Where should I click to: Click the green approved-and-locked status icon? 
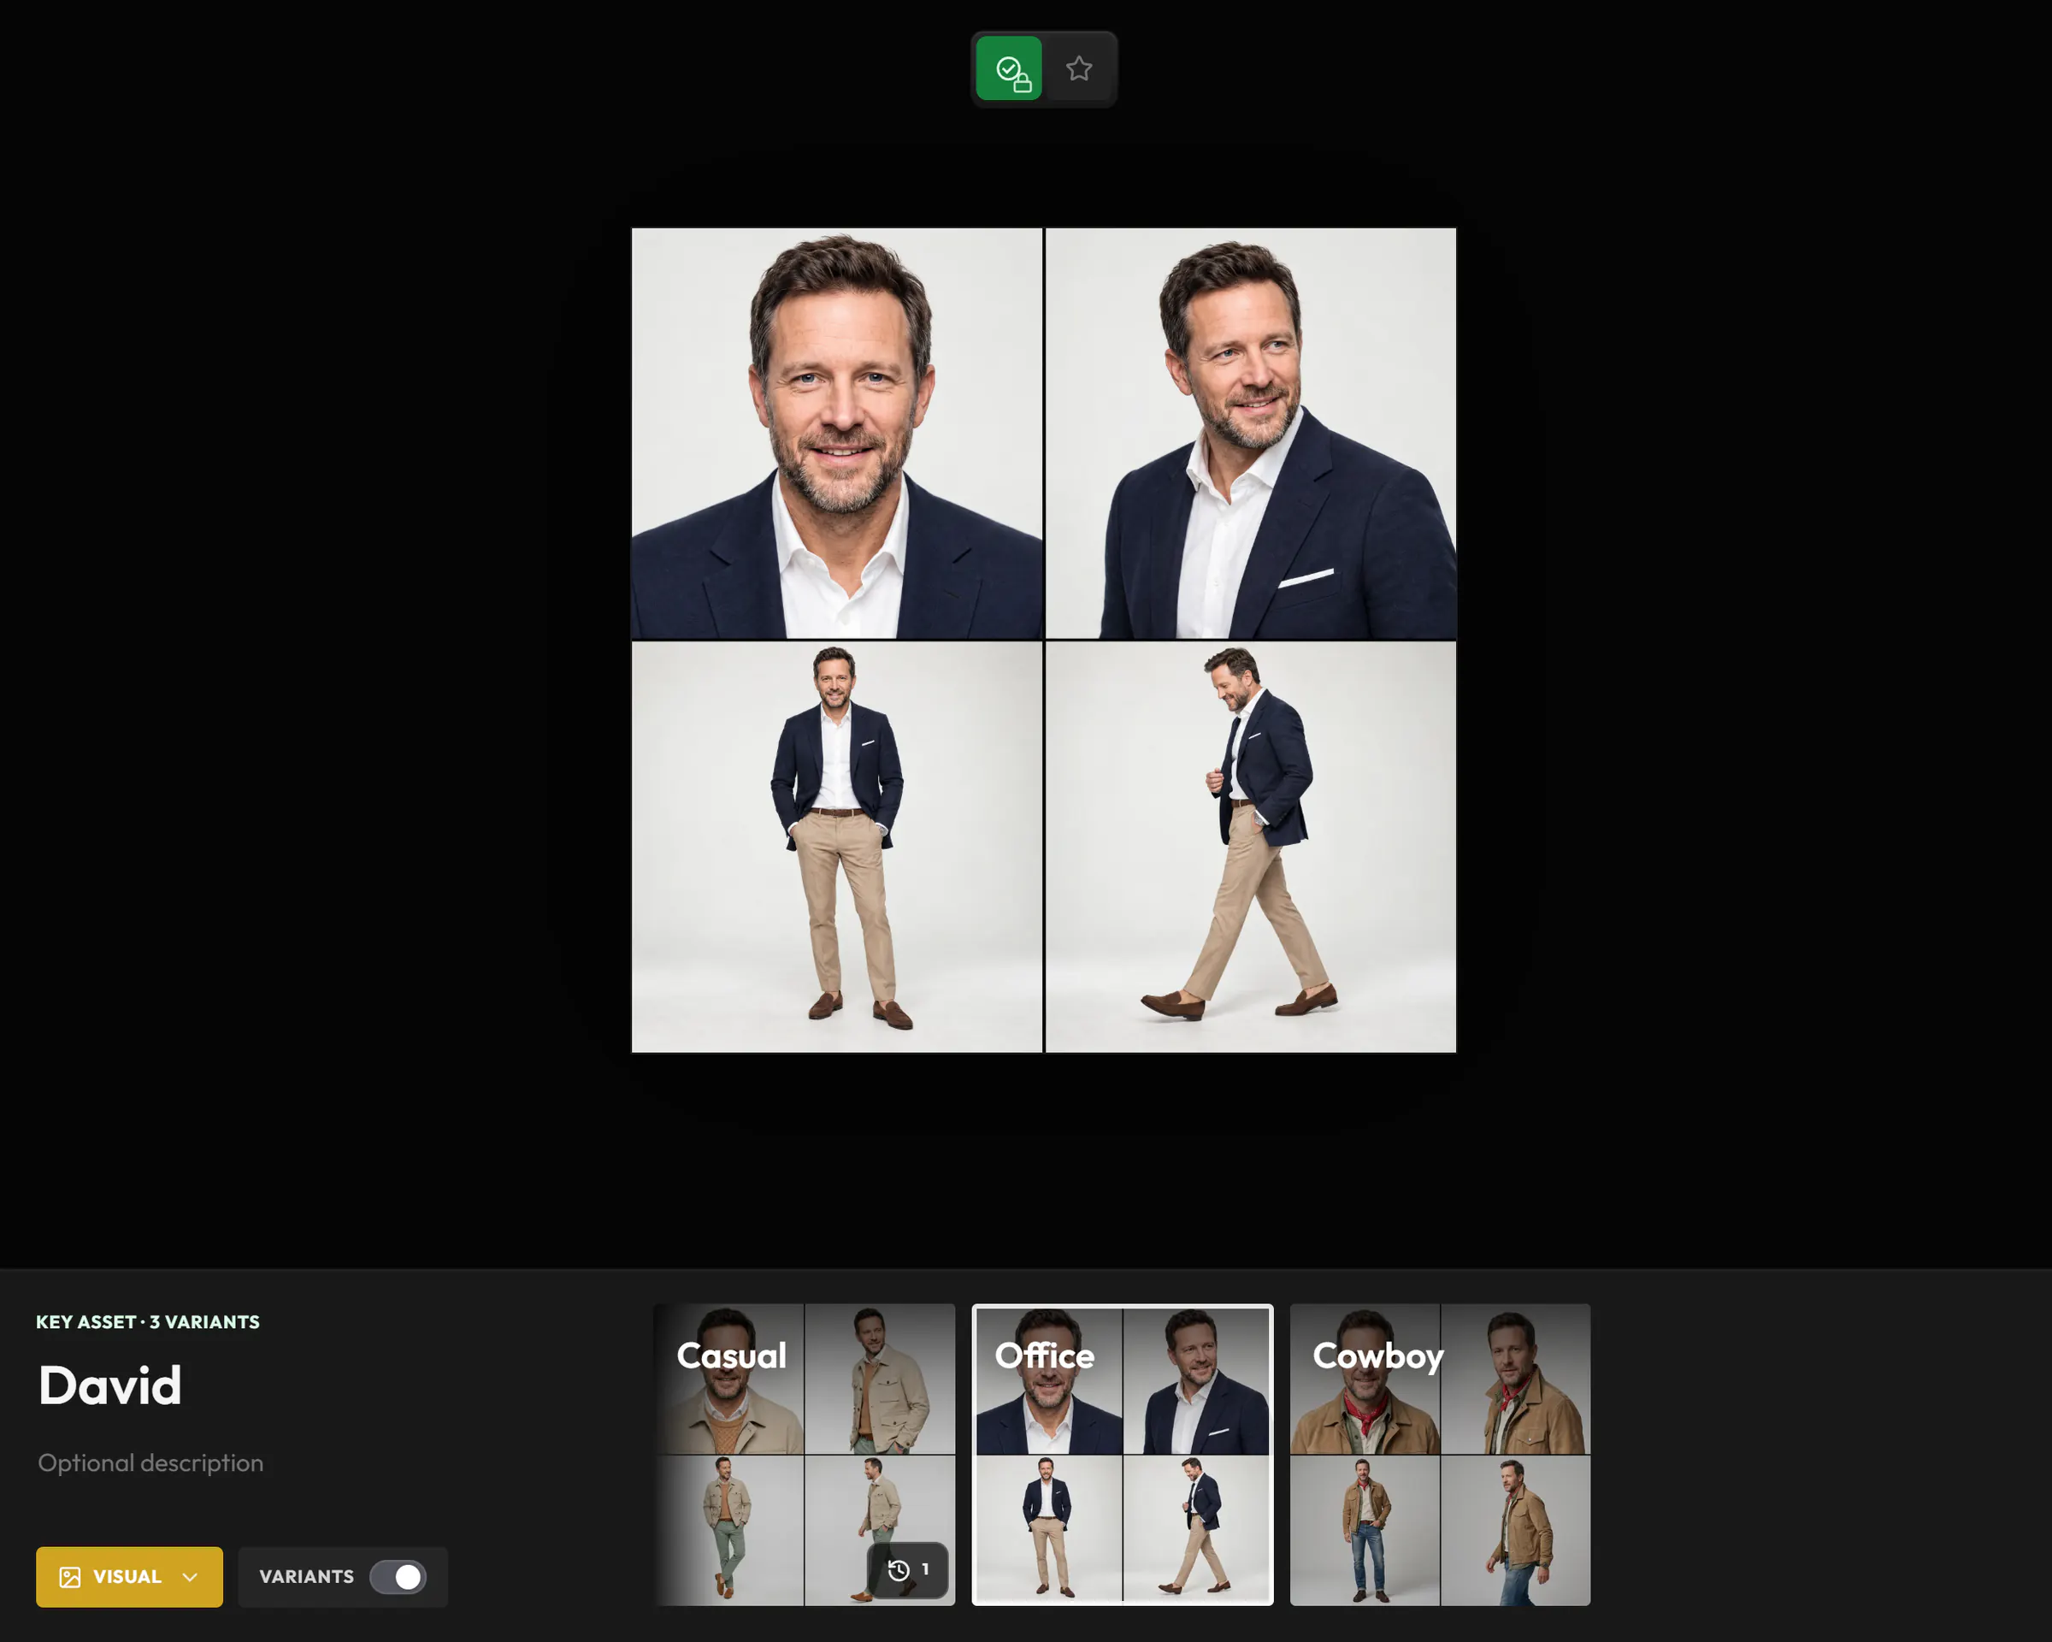click(x=1009, y=68)
